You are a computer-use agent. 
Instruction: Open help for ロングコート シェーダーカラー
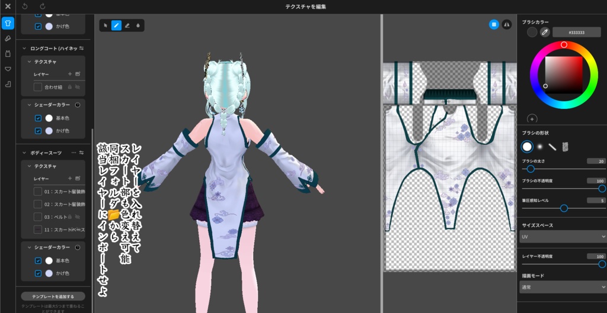coord(77,105)
